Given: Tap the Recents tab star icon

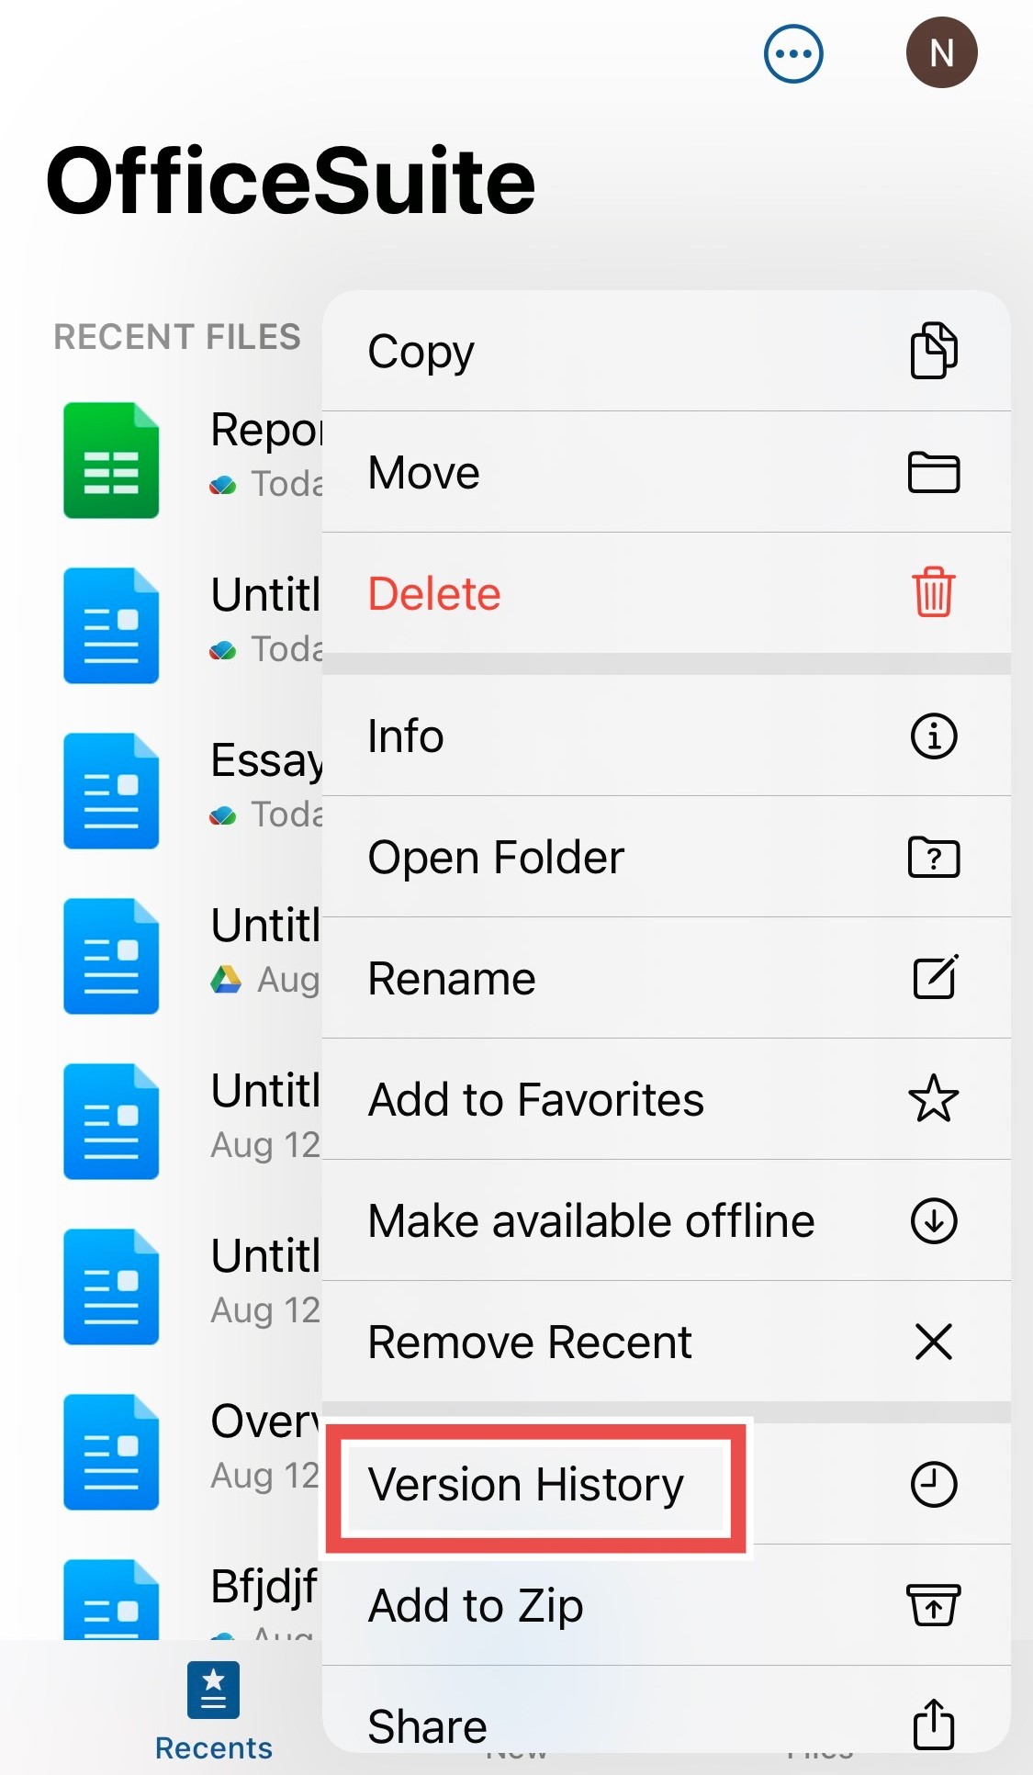Looking at the screenshot, I should (x=213, y=1690).
